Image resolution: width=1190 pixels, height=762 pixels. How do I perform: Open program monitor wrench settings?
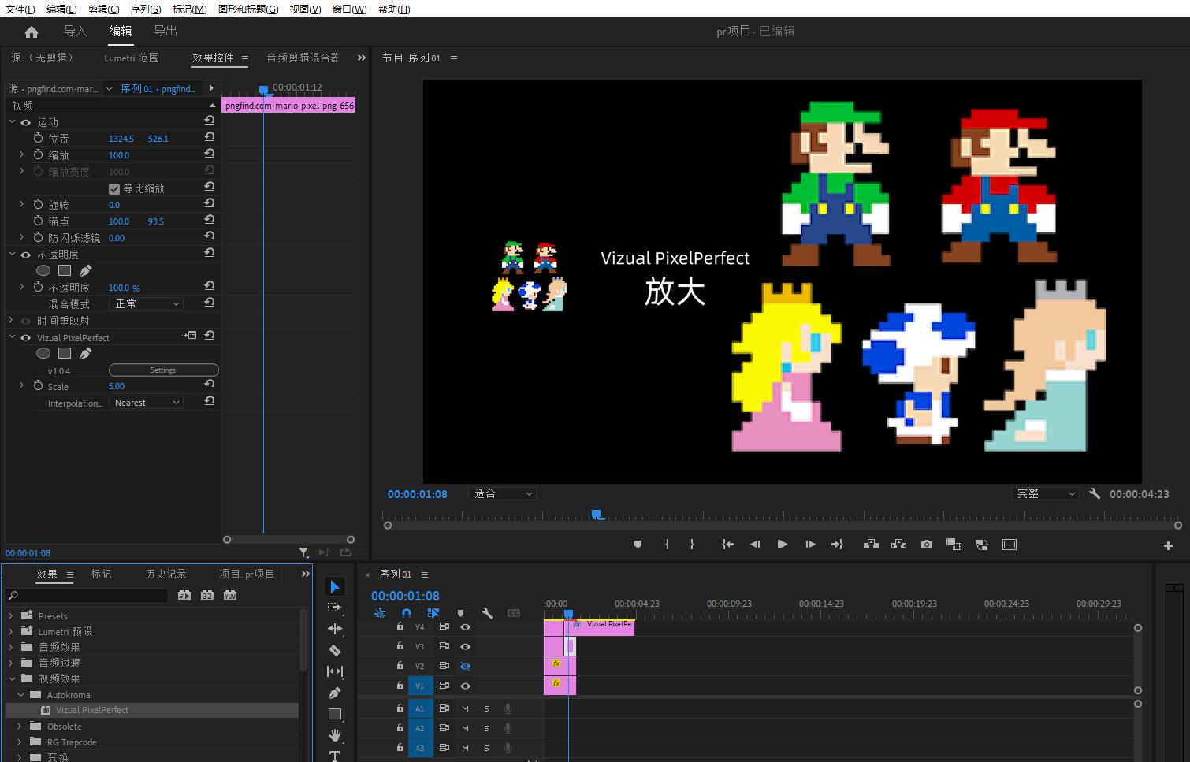(1095, 493)
